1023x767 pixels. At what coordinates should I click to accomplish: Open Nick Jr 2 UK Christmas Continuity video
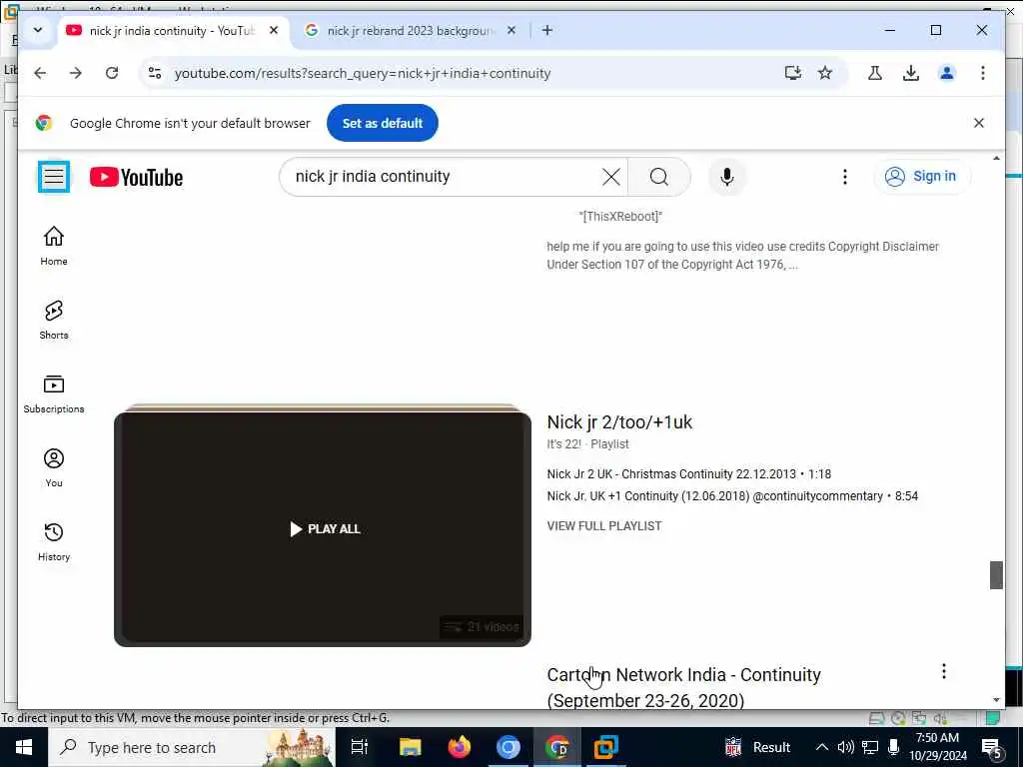[689, 474]
